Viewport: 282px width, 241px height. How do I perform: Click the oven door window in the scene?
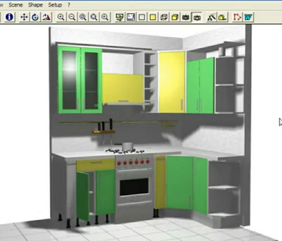(134, 187)
